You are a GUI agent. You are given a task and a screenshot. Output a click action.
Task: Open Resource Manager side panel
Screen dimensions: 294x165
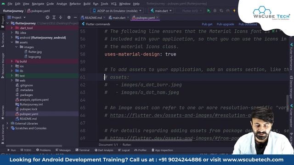pyautogui.click(x=3, y=66)
